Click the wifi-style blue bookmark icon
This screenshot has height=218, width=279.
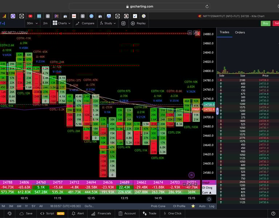click(x=109, y=16)
